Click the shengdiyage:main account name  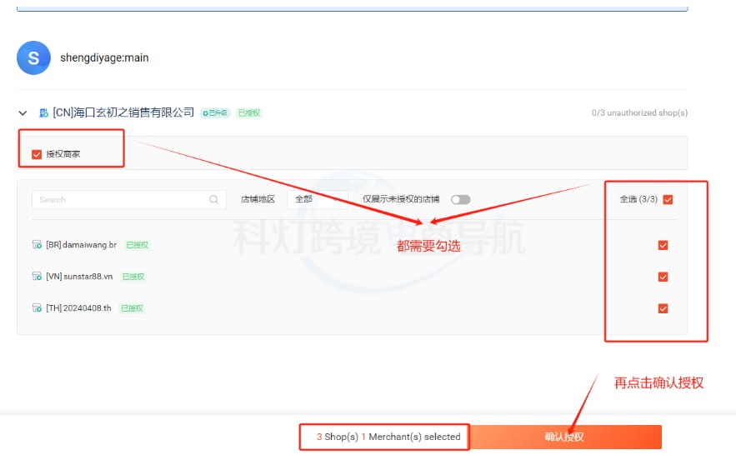coord(104,58)
